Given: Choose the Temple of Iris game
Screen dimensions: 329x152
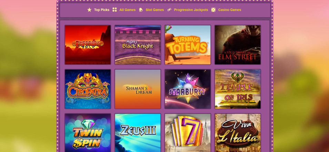Looking at the screenshot, I should pos(238,89).
